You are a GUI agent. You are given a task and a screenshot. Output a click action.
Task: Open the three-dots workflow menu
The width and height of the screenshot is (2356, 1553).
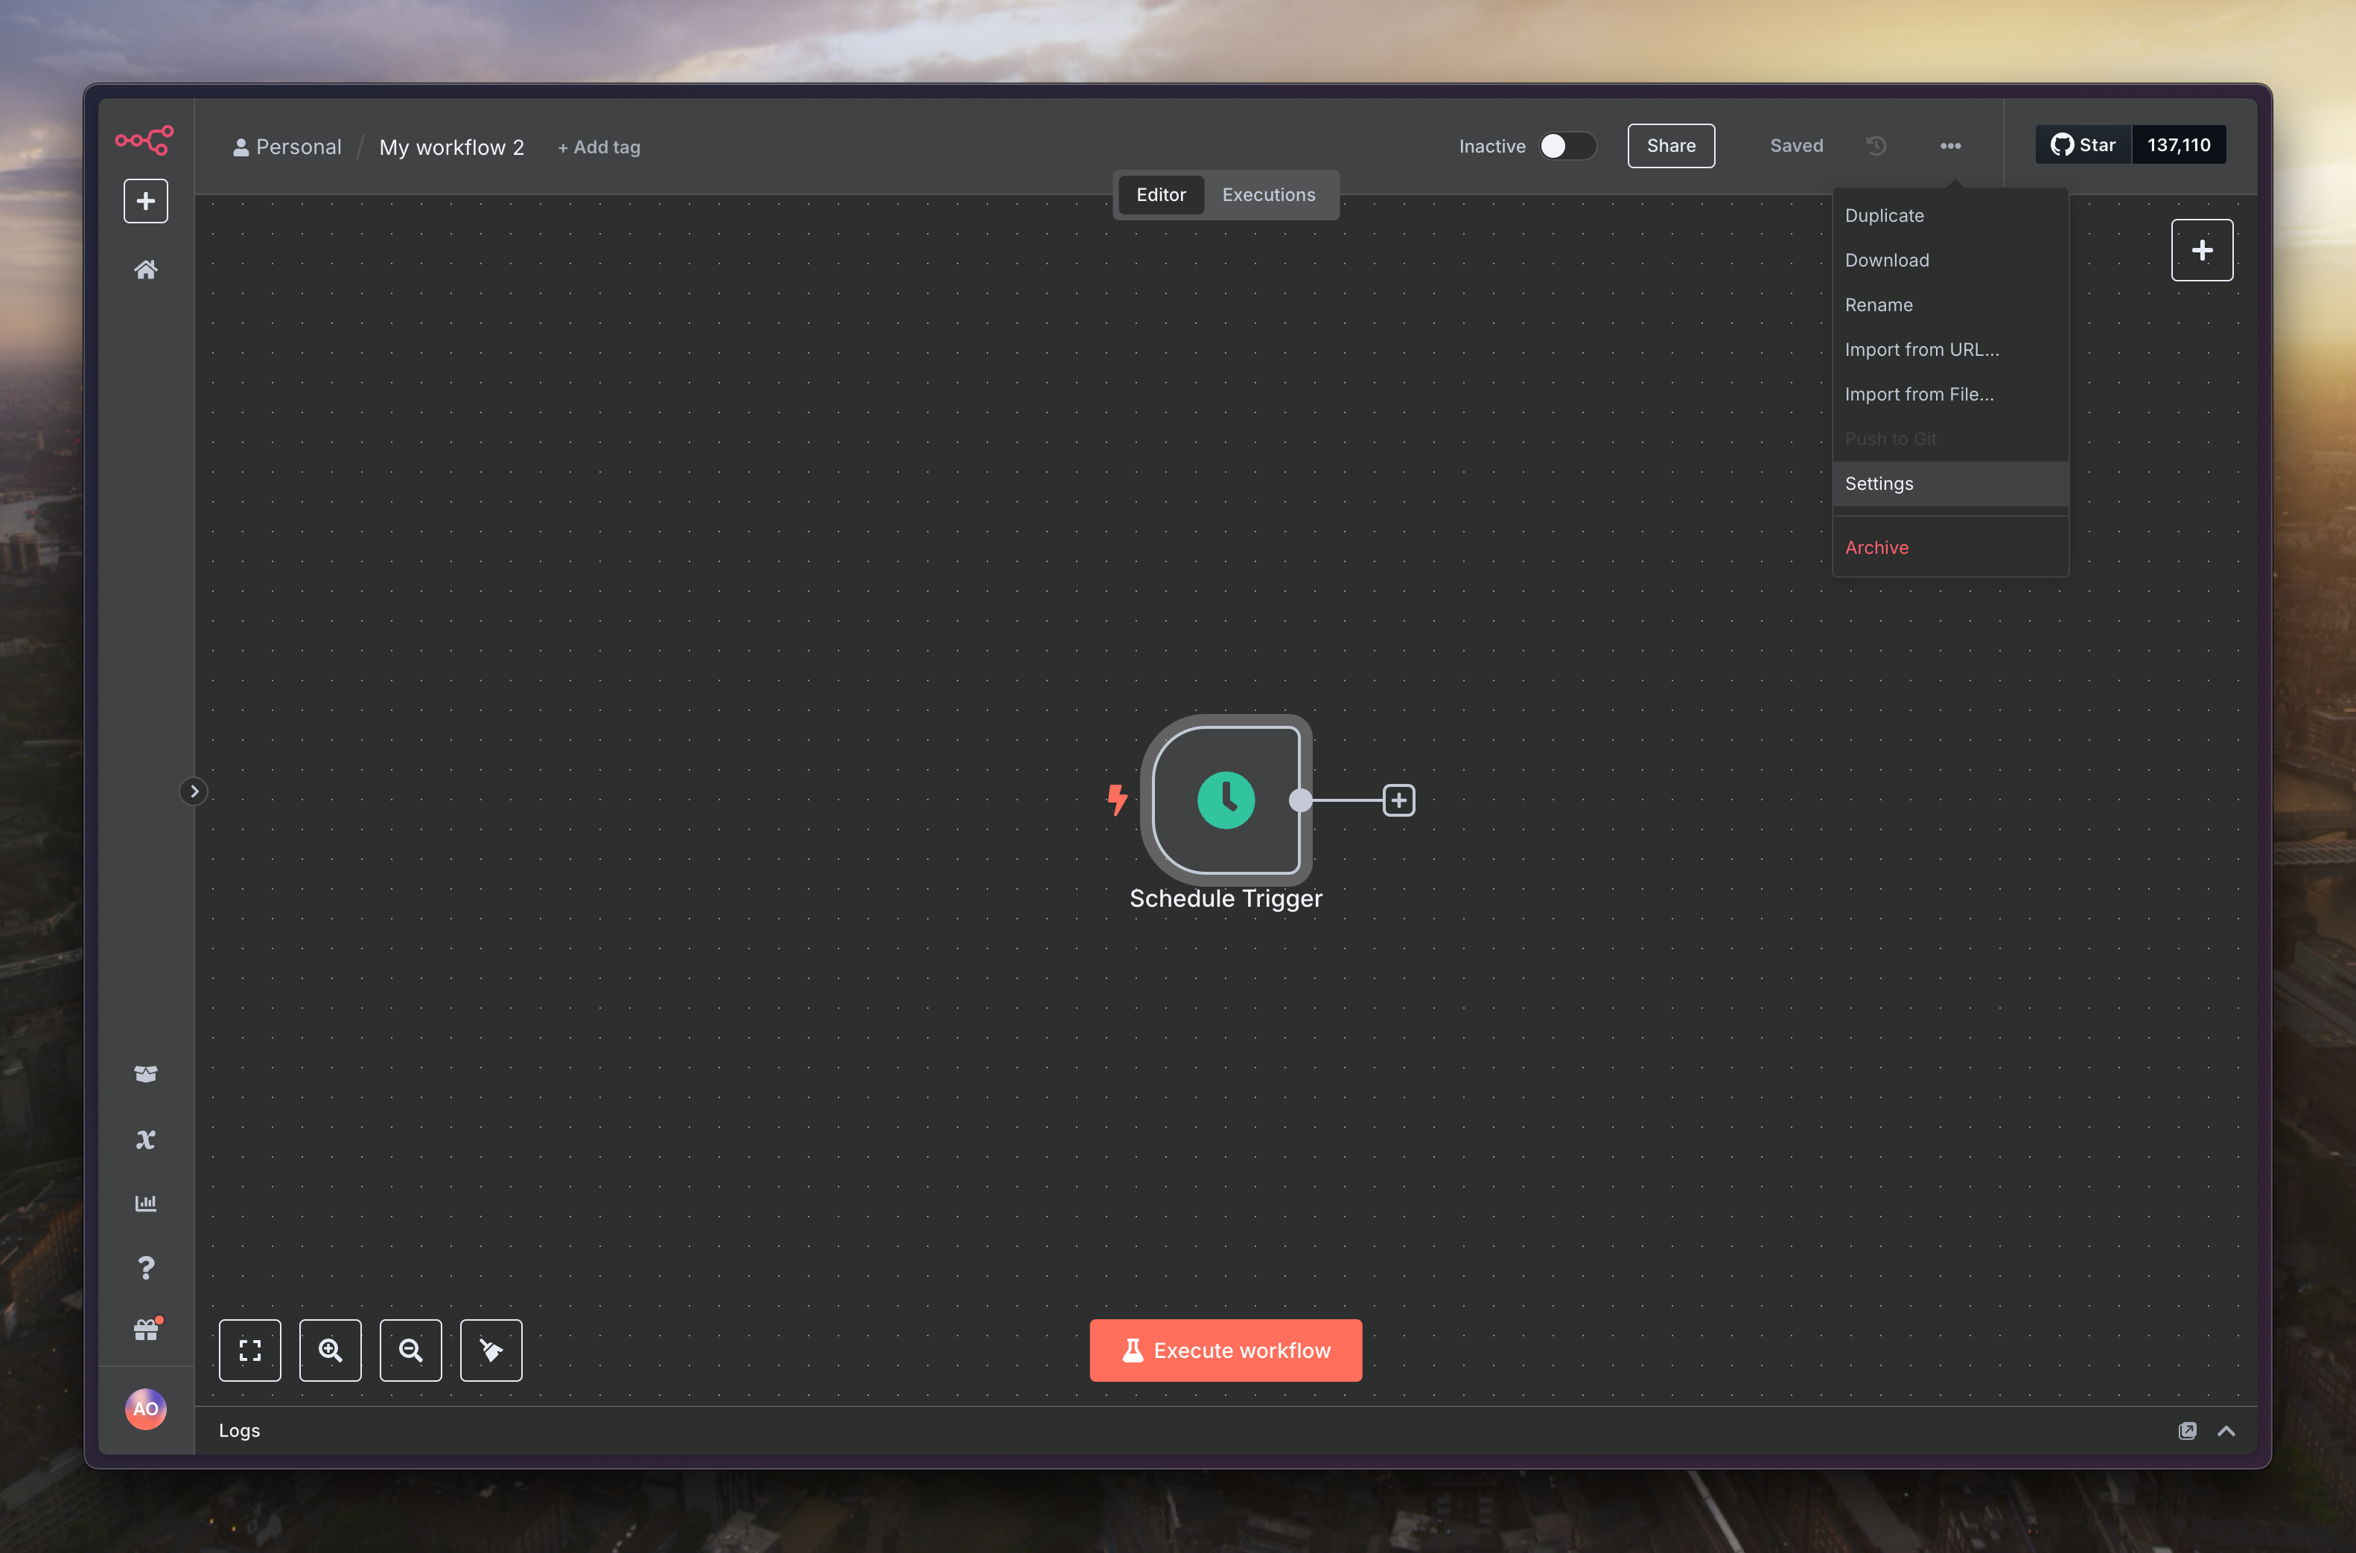[1950, 146]
